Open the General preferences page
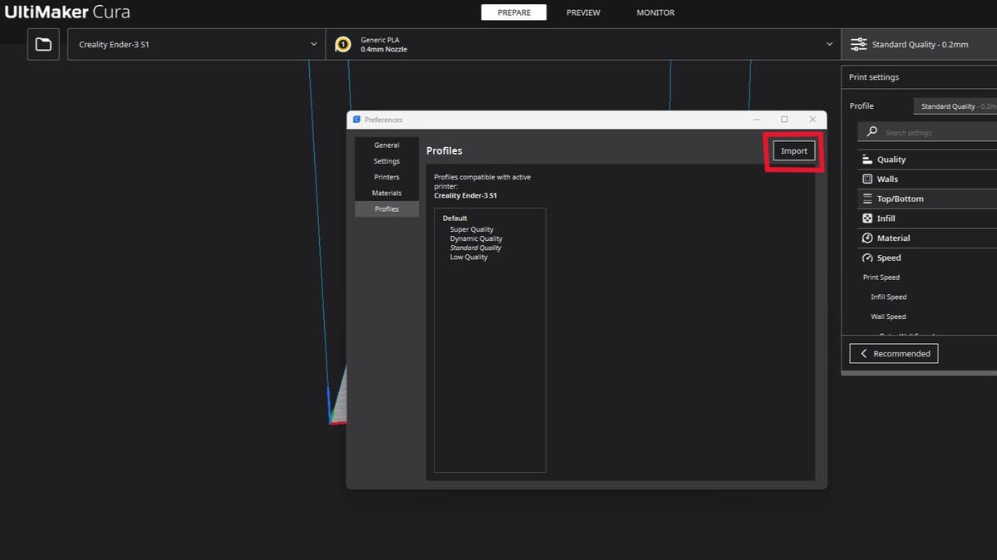The width and height of the screenshot is (997, 560). 386,145
